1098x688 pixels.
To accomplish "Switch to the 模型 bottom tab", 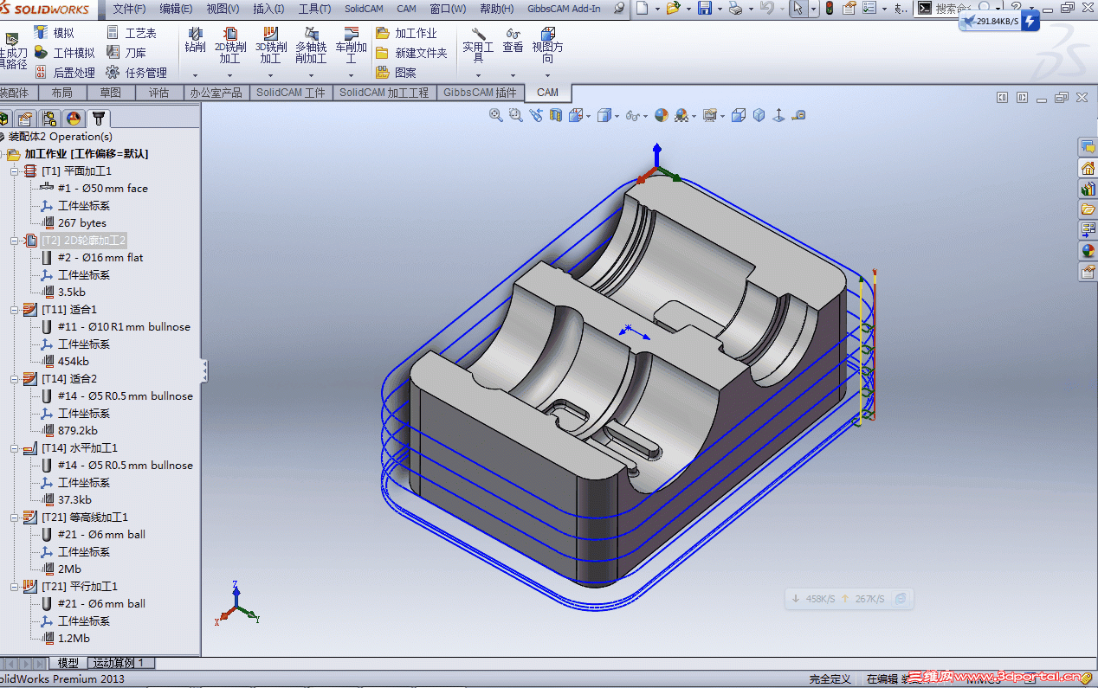I will pos(68,663).
